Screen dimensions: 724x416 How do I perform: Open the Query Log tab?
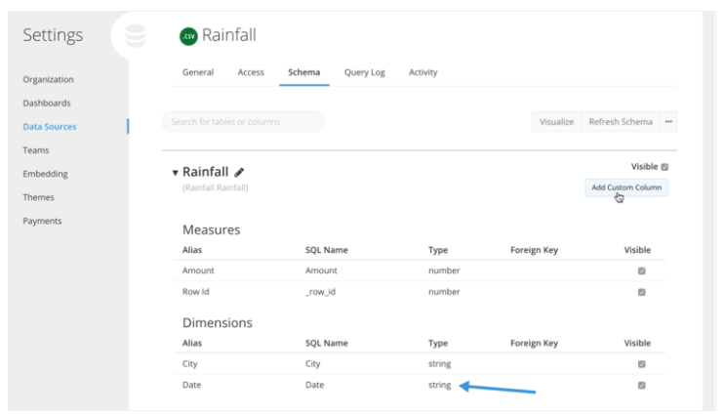tap(364, 72)
